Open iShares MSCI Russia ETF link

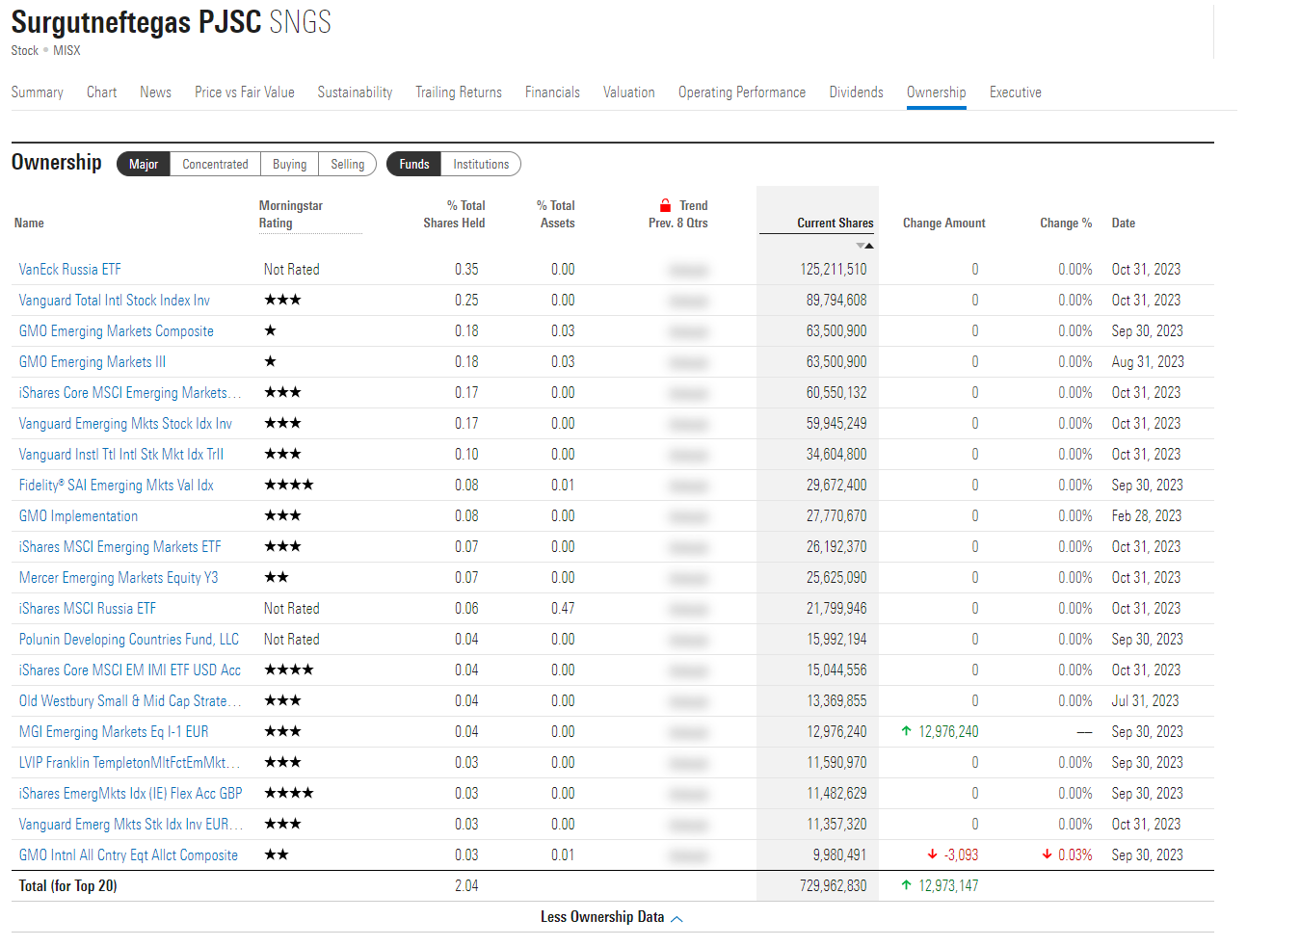pos(88,609)
